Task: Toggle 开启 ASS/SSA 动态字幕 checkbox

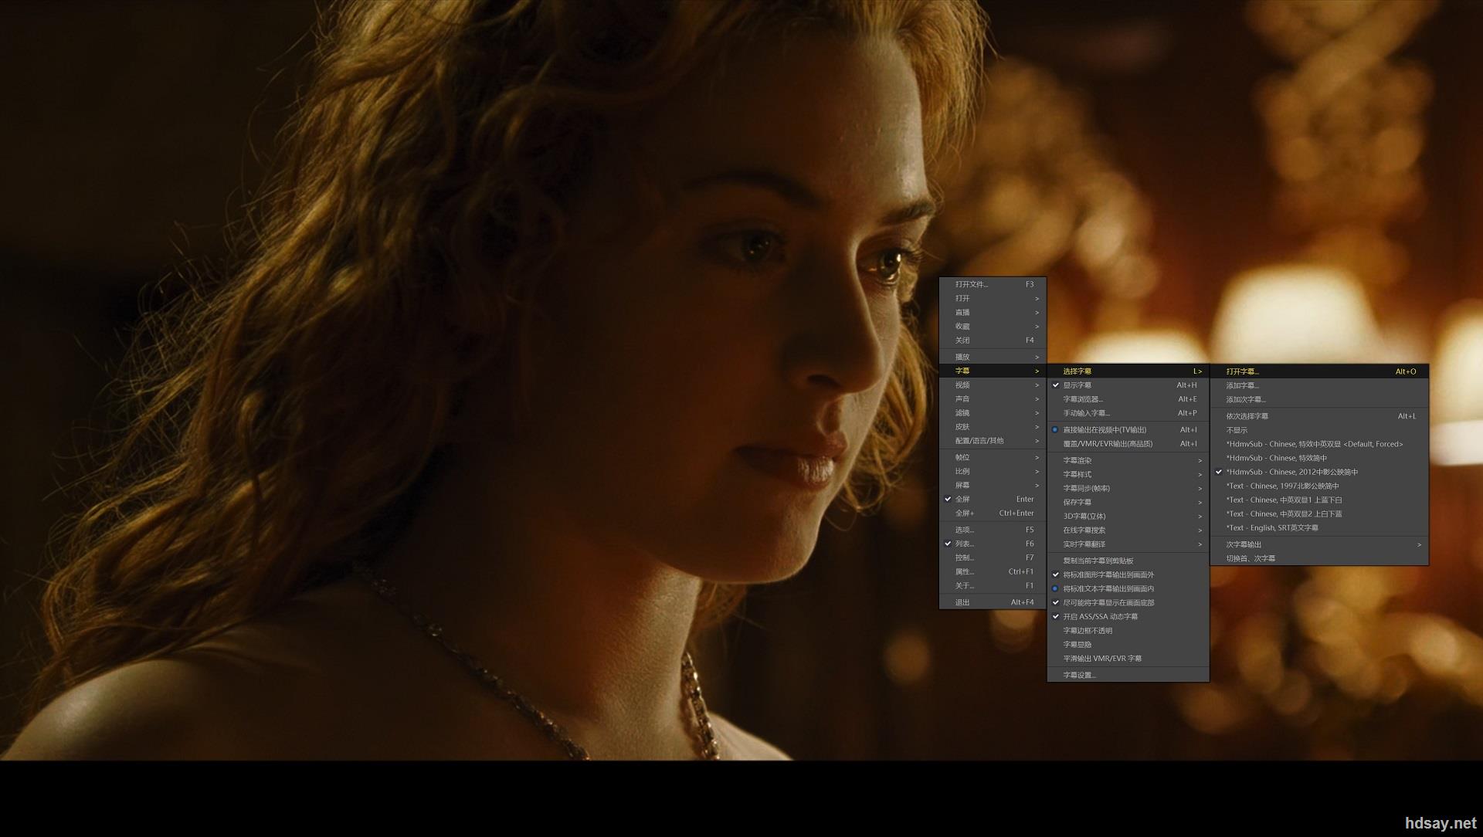Action: pos(1128,616)
